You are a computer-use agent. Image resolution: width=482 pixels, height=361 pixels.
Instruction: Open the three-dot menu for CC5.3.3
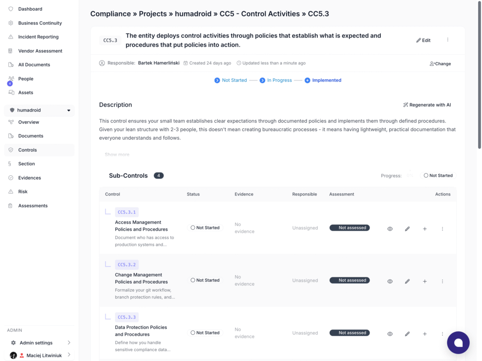(x=442, y=334)
